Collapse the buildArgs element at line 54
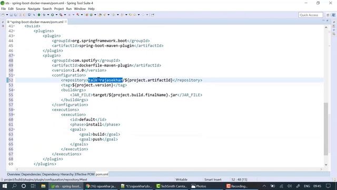Viewport: 337px width, 190px height. (x=14, y=90)
